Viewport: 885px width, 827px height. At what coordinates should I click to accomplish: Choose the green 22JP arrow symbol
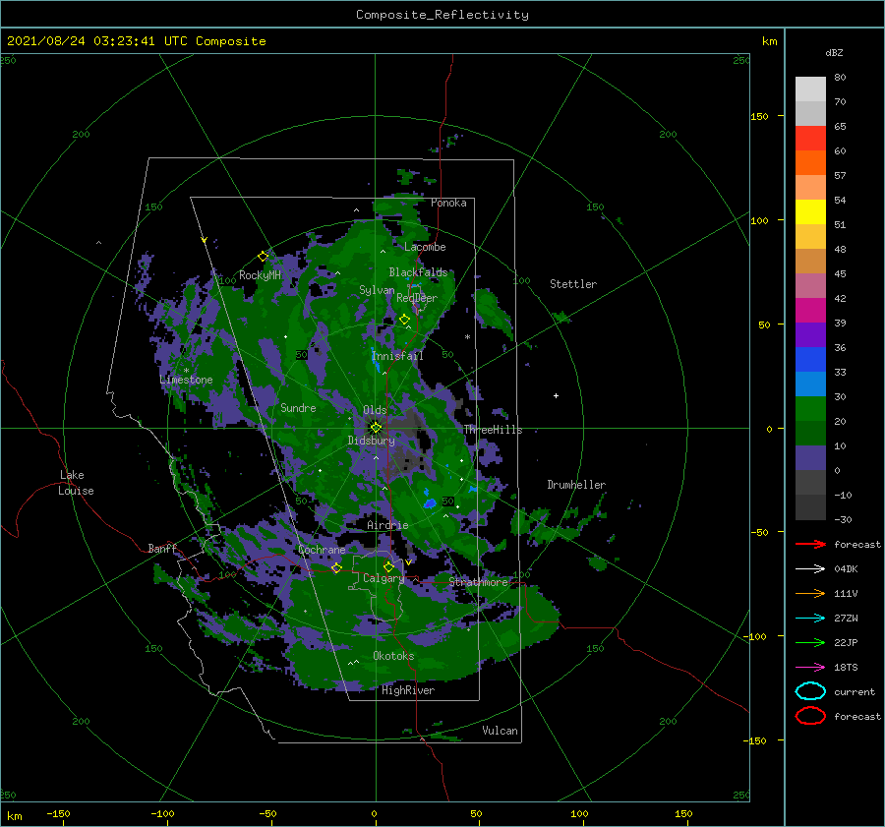810,642
